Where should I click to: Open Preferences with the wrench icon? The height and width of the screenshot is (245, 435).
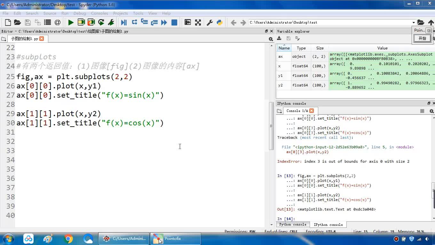click(210, 22)
